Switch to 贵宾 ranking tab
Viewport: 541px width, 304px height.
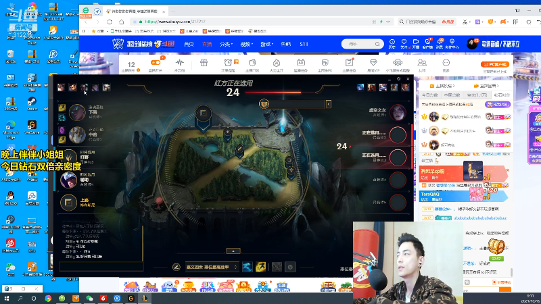coord(477,95)
